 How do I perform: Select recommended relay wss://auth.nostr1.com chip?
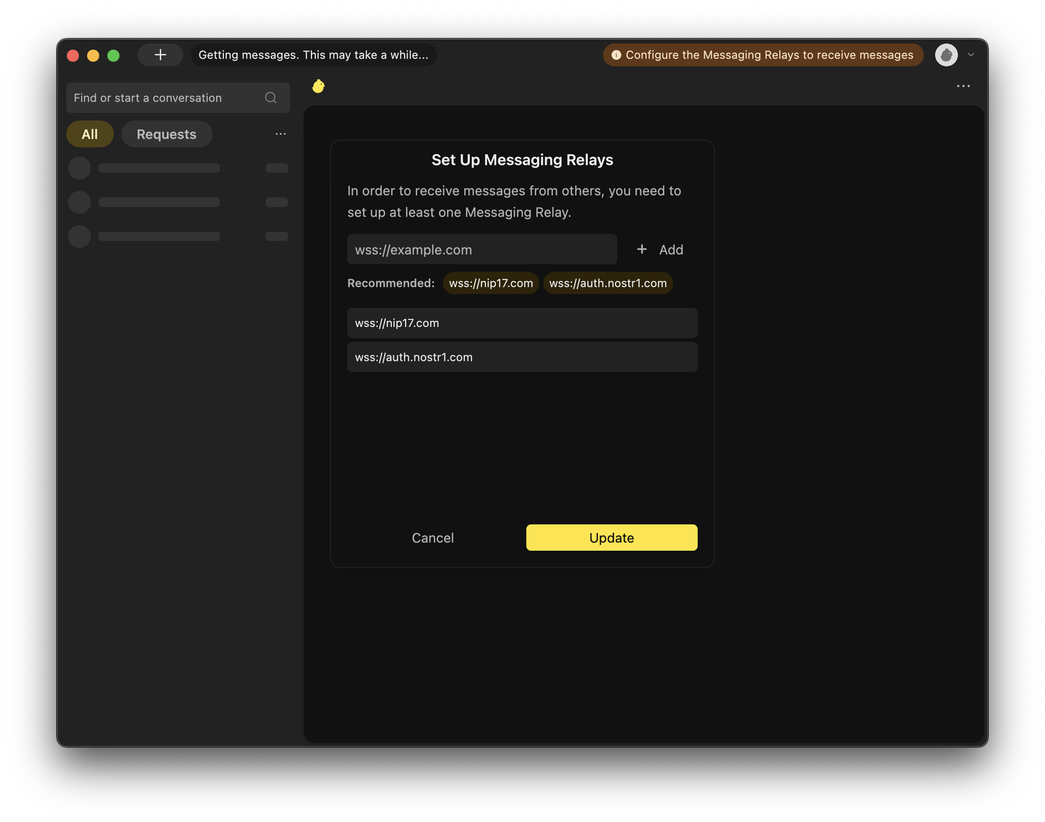(x=608, y=283)
